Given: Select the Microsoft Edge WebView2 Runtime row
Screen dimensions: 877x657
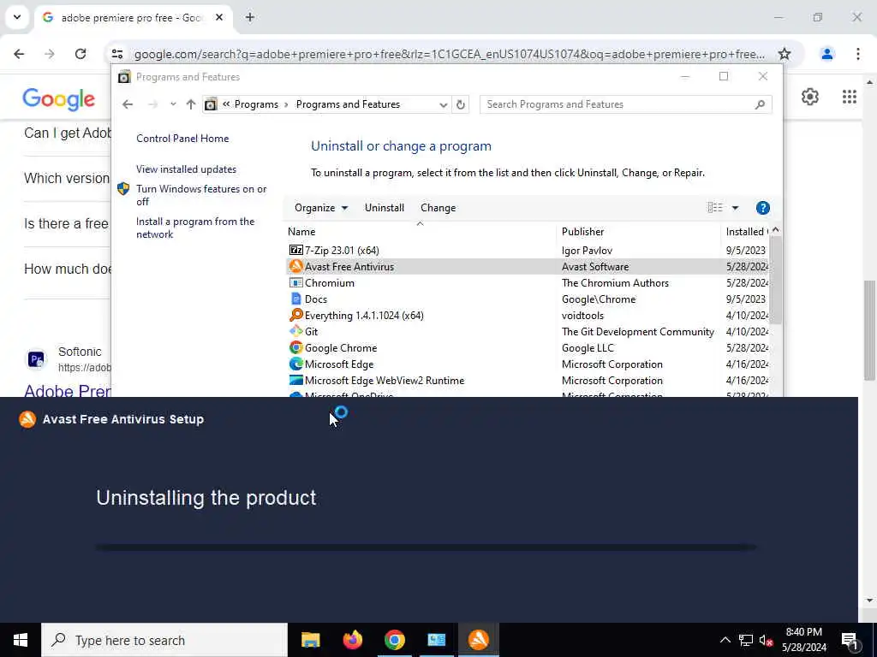Looking at the screenshot, I should point(528,381).
